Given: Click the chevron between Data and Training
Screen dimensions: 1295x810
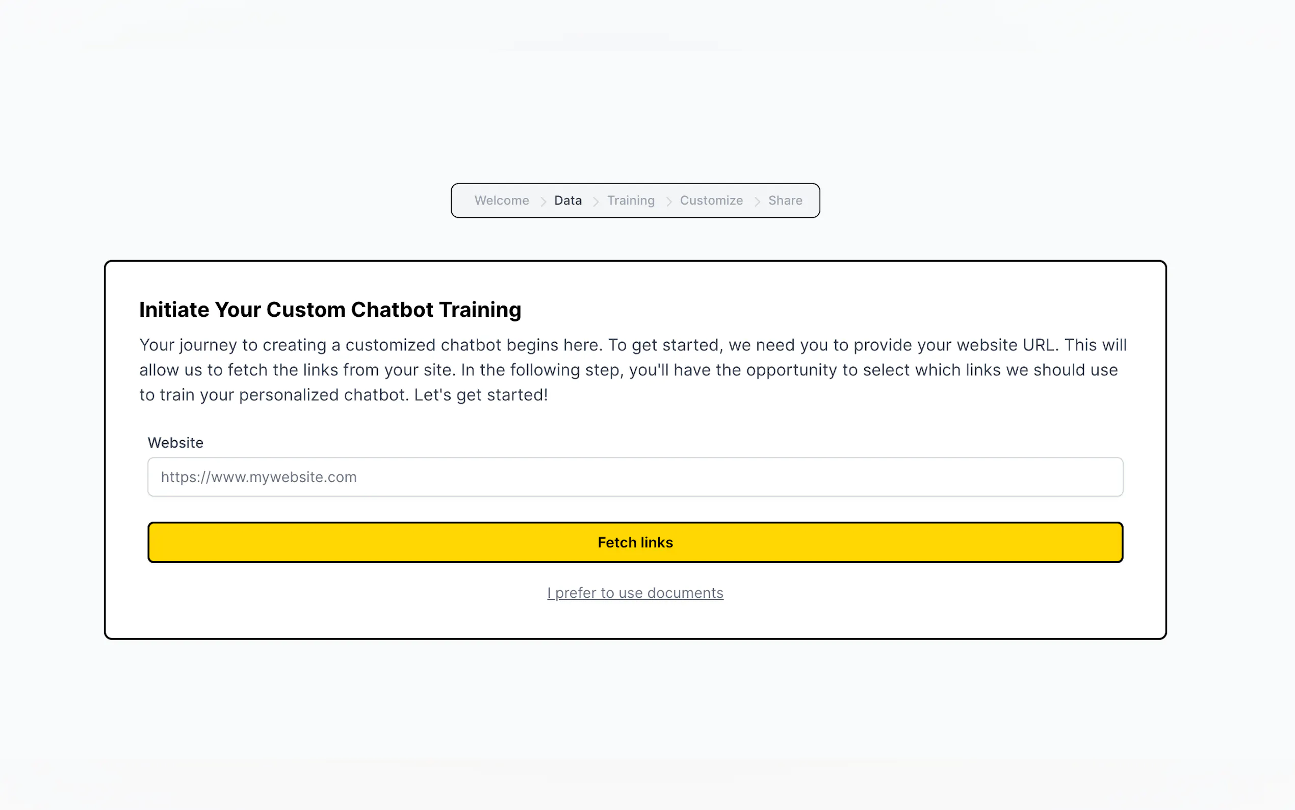Looking at the screenshot, I should click(595, 201).
